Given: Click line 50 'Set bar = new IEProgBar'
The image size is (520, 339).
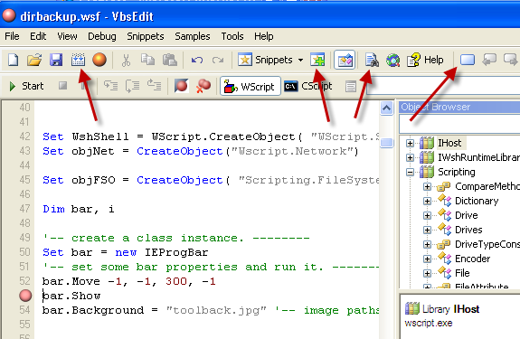Looking at the screenshot, I should coord(126,252).
